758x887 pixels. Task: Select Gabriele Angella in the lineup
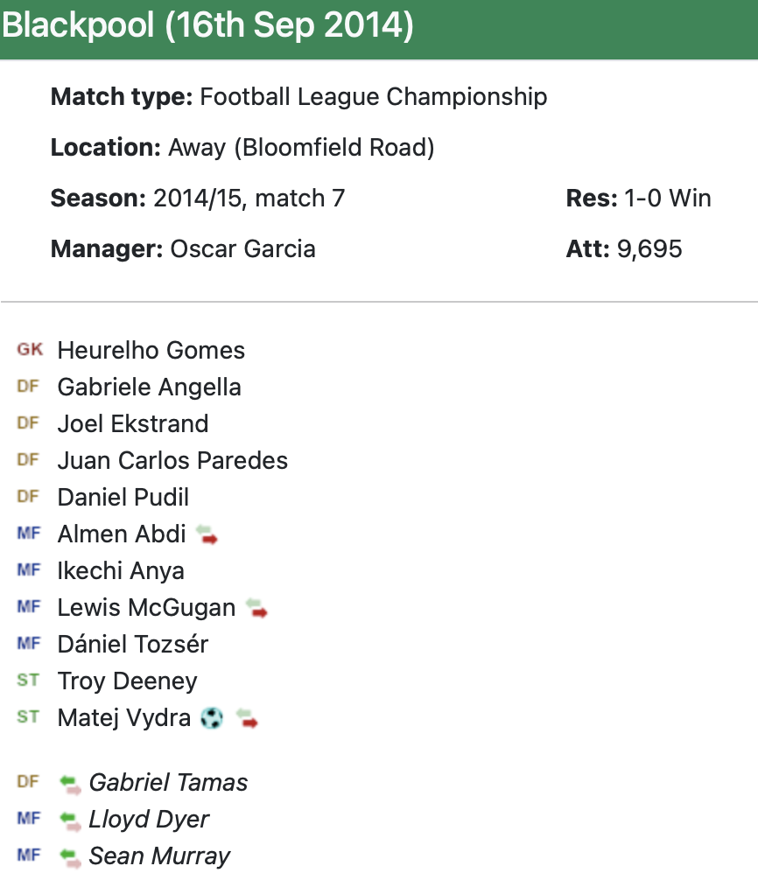coord(149,388)
